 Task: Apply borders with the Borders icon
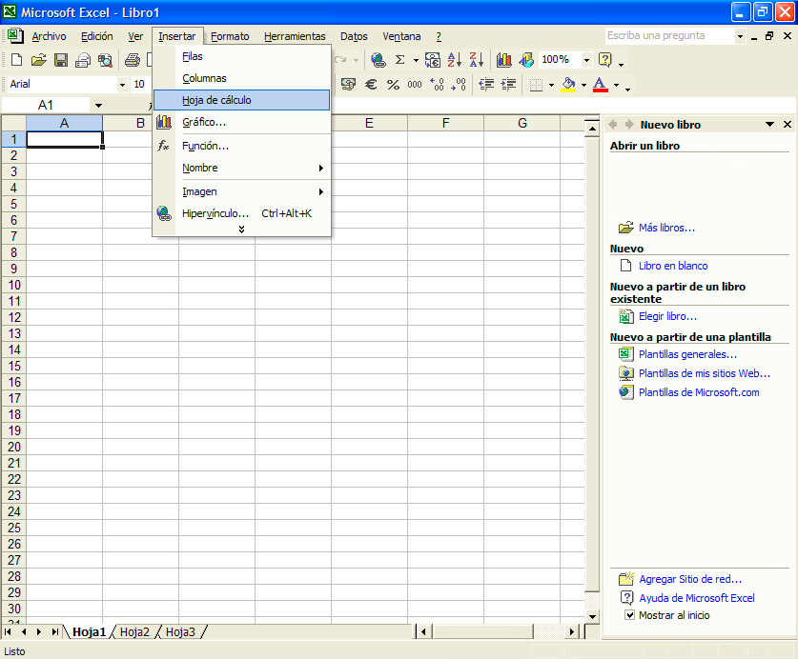(x=536, y=85)
